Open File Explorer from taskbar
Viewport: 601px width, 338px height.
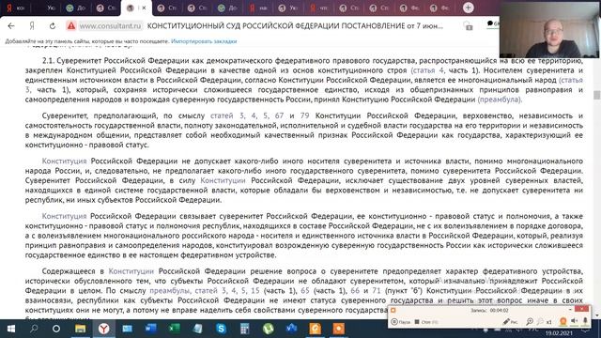point(80,329)
